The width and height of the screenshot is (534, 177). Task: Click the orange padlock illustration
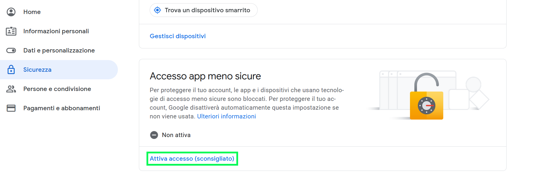(x=426, y=96)
